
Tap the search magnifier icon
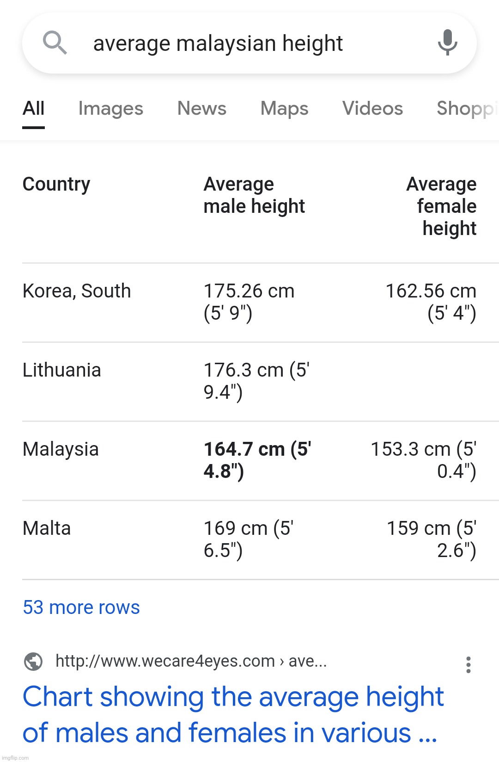[x=55, y=43]
